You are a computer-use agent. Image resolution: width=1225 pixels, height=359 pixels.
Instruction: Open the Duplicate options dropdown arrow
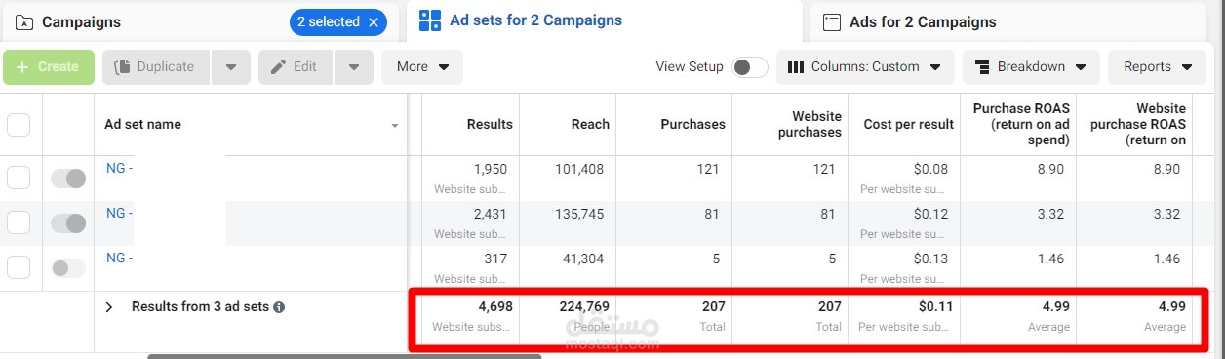(230, 67)
